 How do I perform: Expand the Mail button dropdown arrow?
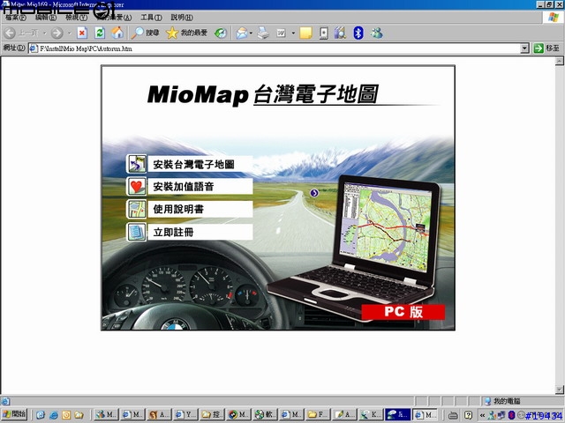pos(251,33)
